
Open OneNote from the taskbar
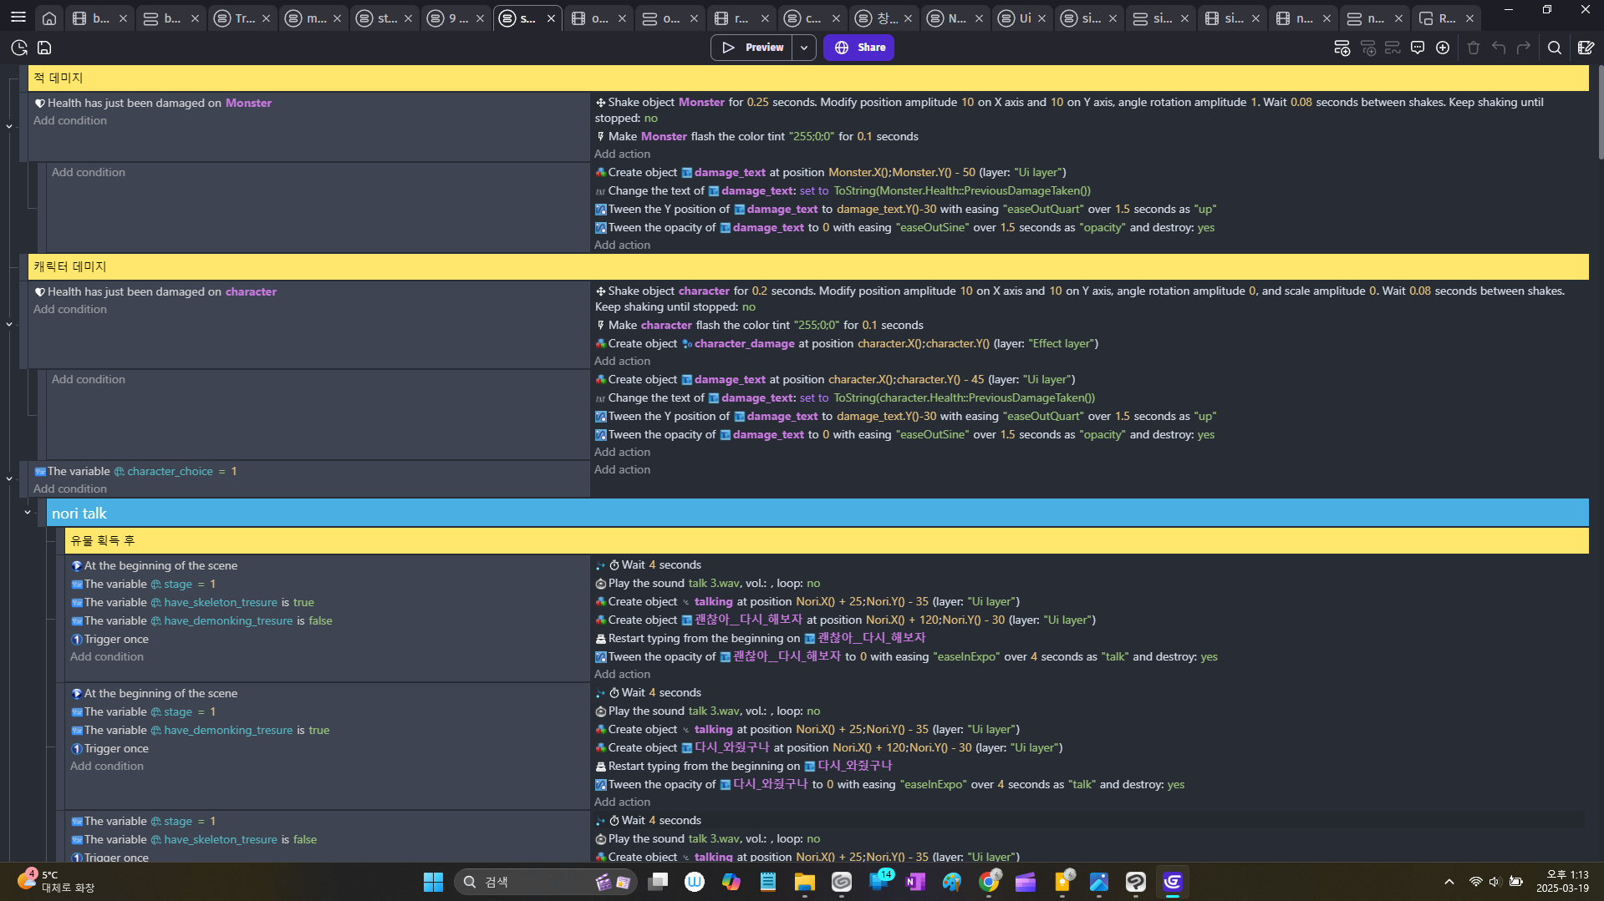pos(915,882)
